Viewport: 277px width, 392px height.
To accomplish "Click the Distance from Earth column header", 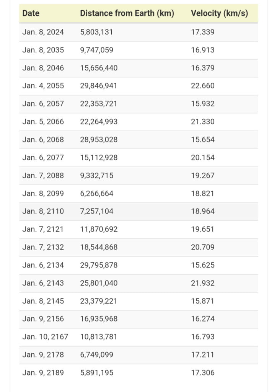I will pos(127,13).
